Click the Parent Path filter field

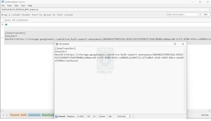pos(18,115)
